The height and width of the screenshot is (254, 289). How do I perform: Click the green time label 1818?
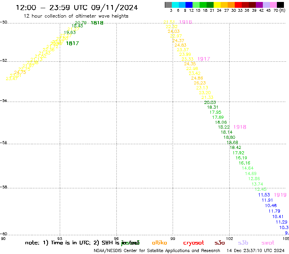[x=97, y=23]
